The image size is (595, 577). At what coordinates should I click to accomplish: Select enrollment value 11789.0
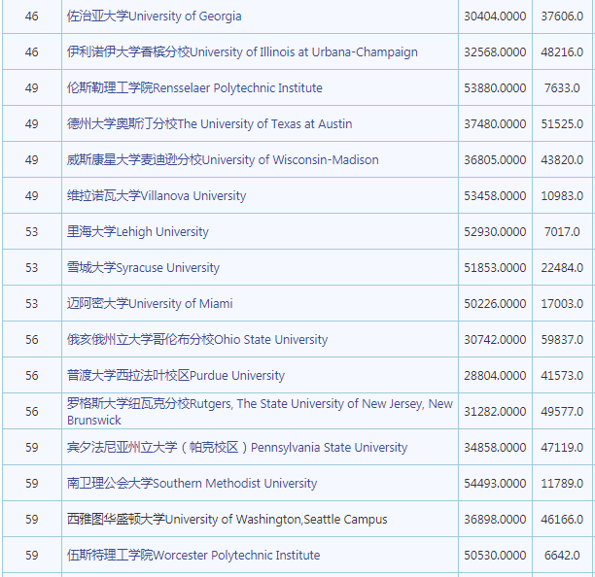point(562,484)
